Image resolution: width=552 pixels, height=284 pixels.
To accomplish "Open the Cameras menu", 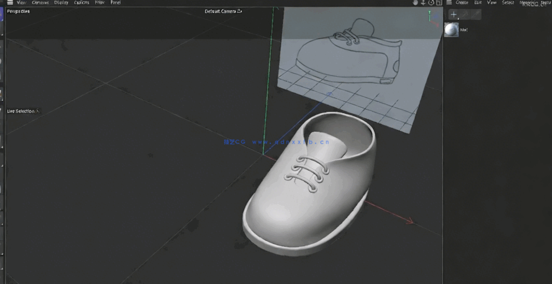I will point(40,3).
